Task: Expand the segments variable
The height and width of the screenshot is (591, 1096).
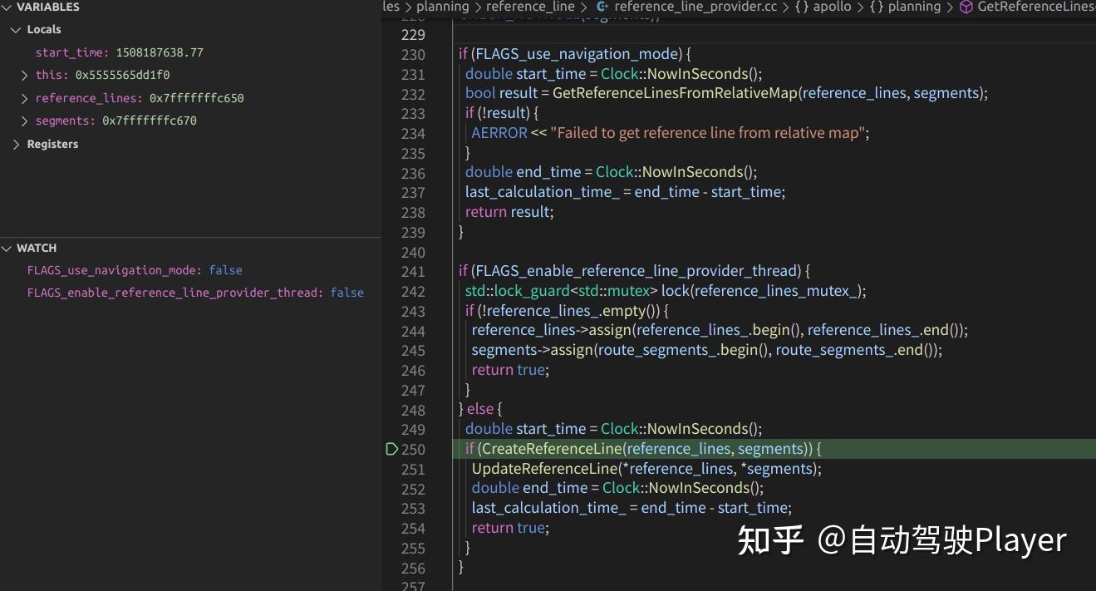Action: [x=24, y=120]
